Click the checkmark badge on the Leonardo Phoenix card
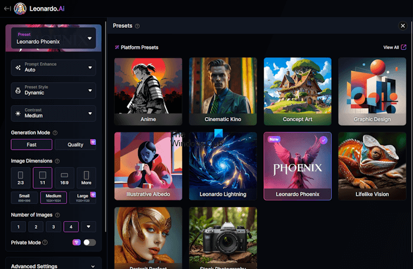Screen dimensions: 413x269 tap(323, 140)
